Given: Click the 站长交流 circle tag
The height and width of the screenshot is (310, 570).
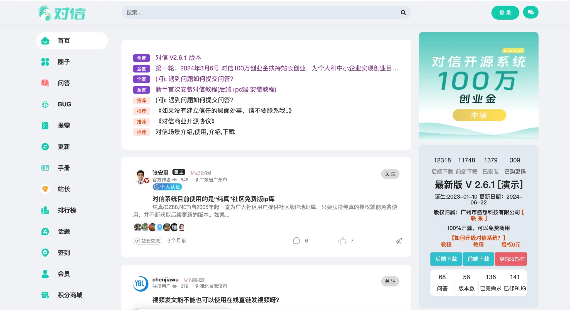Looking at the screenshot, I should [x=148, y=241].
